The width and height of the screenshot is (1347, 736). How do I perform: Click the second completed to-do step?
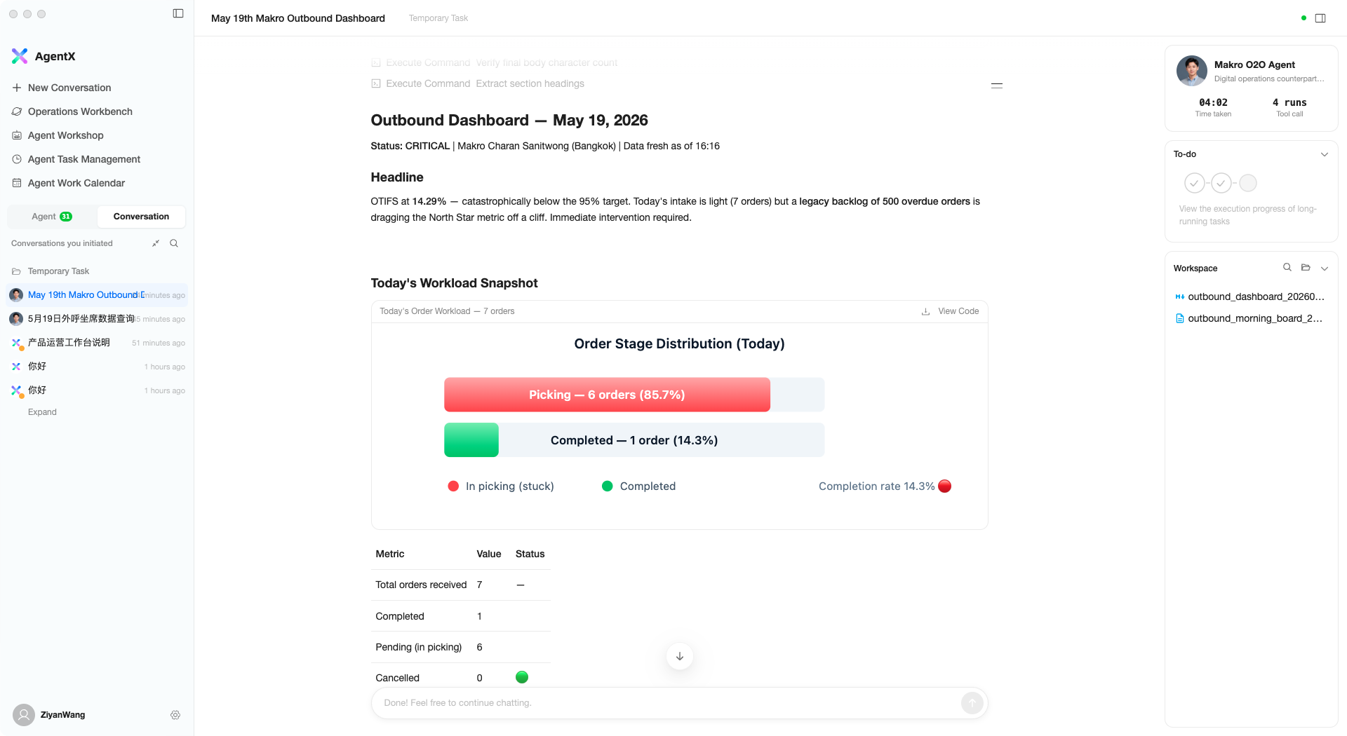click(x=1221, y=183)
